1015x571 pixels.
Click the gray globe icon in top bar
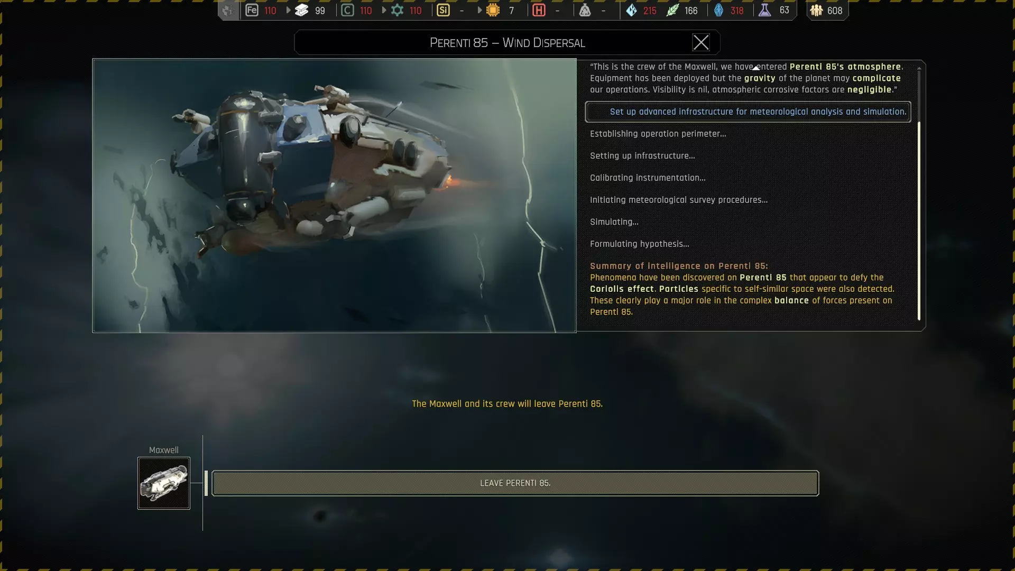228,10
